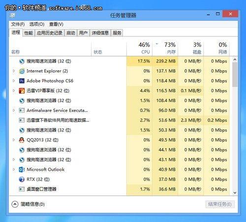The width and height of the screenshot is (246, 222).
Task: Click the 结束任务(E) button
Action: [220, 204]
